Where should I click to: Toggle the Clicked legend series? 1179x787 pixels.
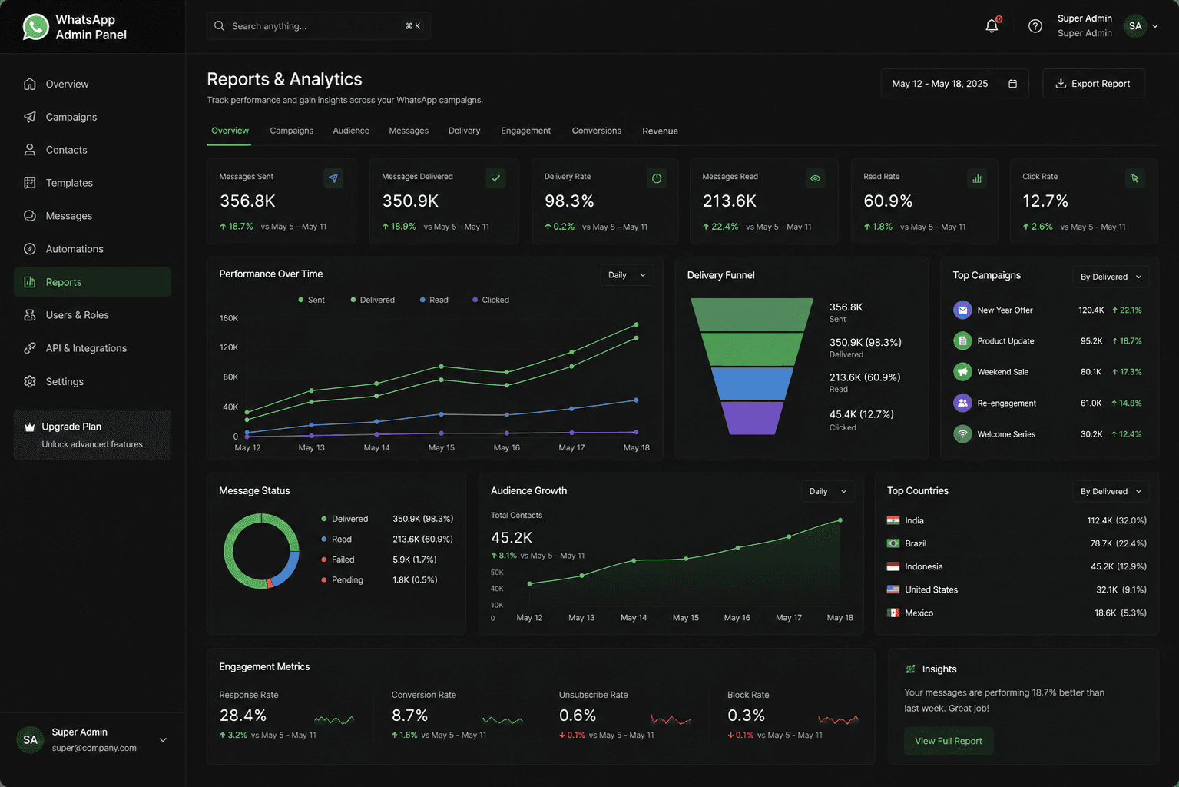pos(491,300)
